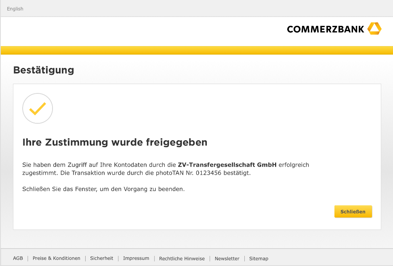Open Rechtliche Hinweise link
This screenshot has height=266, width=393.
point(182,258)
